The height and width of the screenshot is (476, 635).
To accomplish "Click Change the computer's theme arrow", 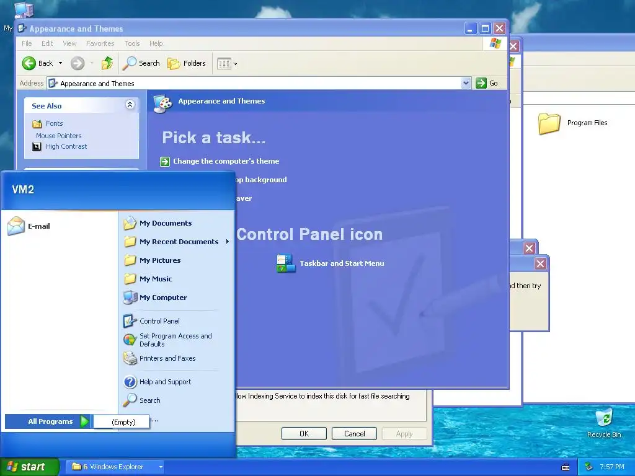I will tap(165, 162).
